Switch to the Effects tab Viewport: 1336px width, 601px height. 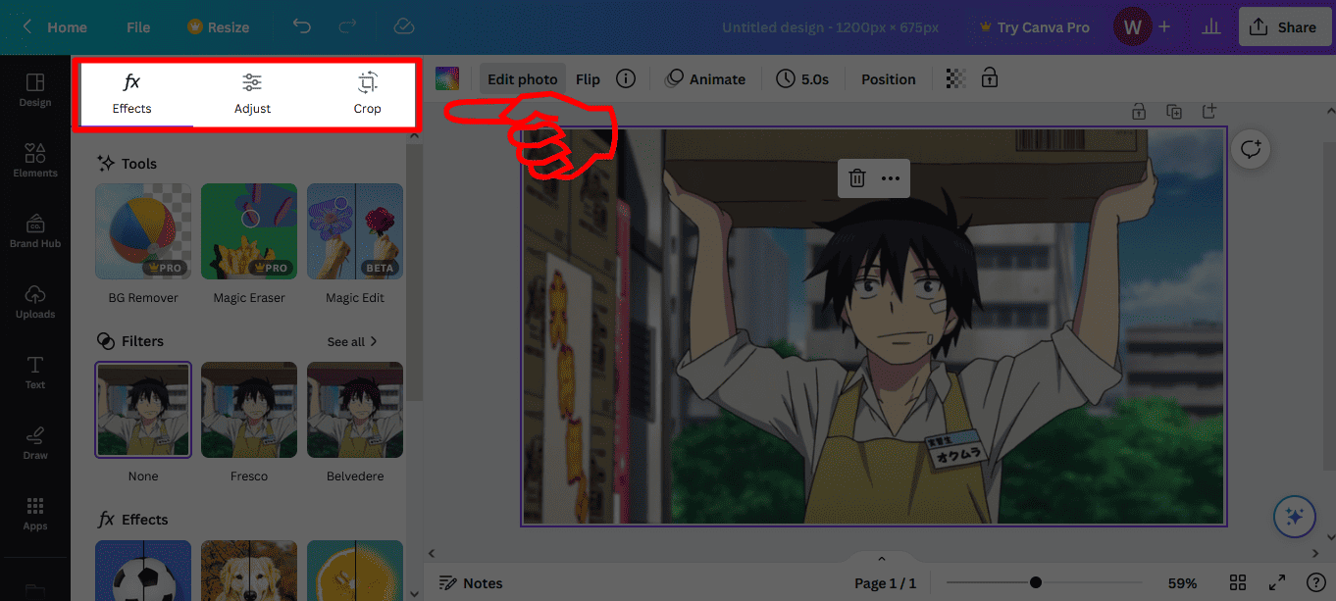(132, 94)
